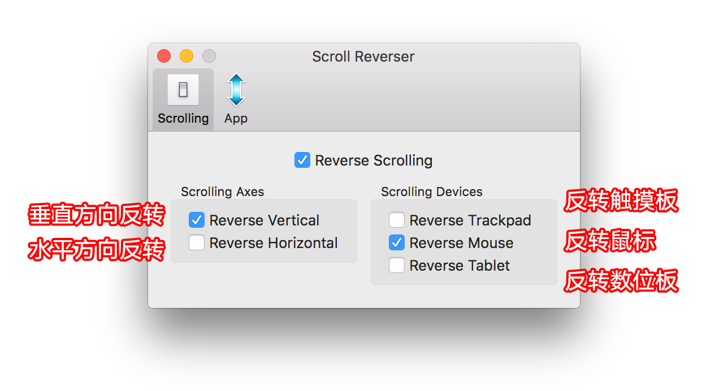Enable Reverse Tablet
Viewport: 728px width, 391px height.
click(x=397, y=266)
